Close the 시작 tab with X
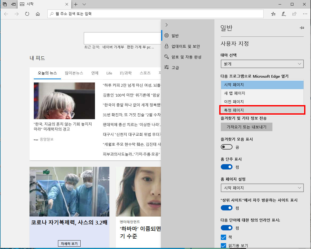311x249 pixels. [67, 4]
